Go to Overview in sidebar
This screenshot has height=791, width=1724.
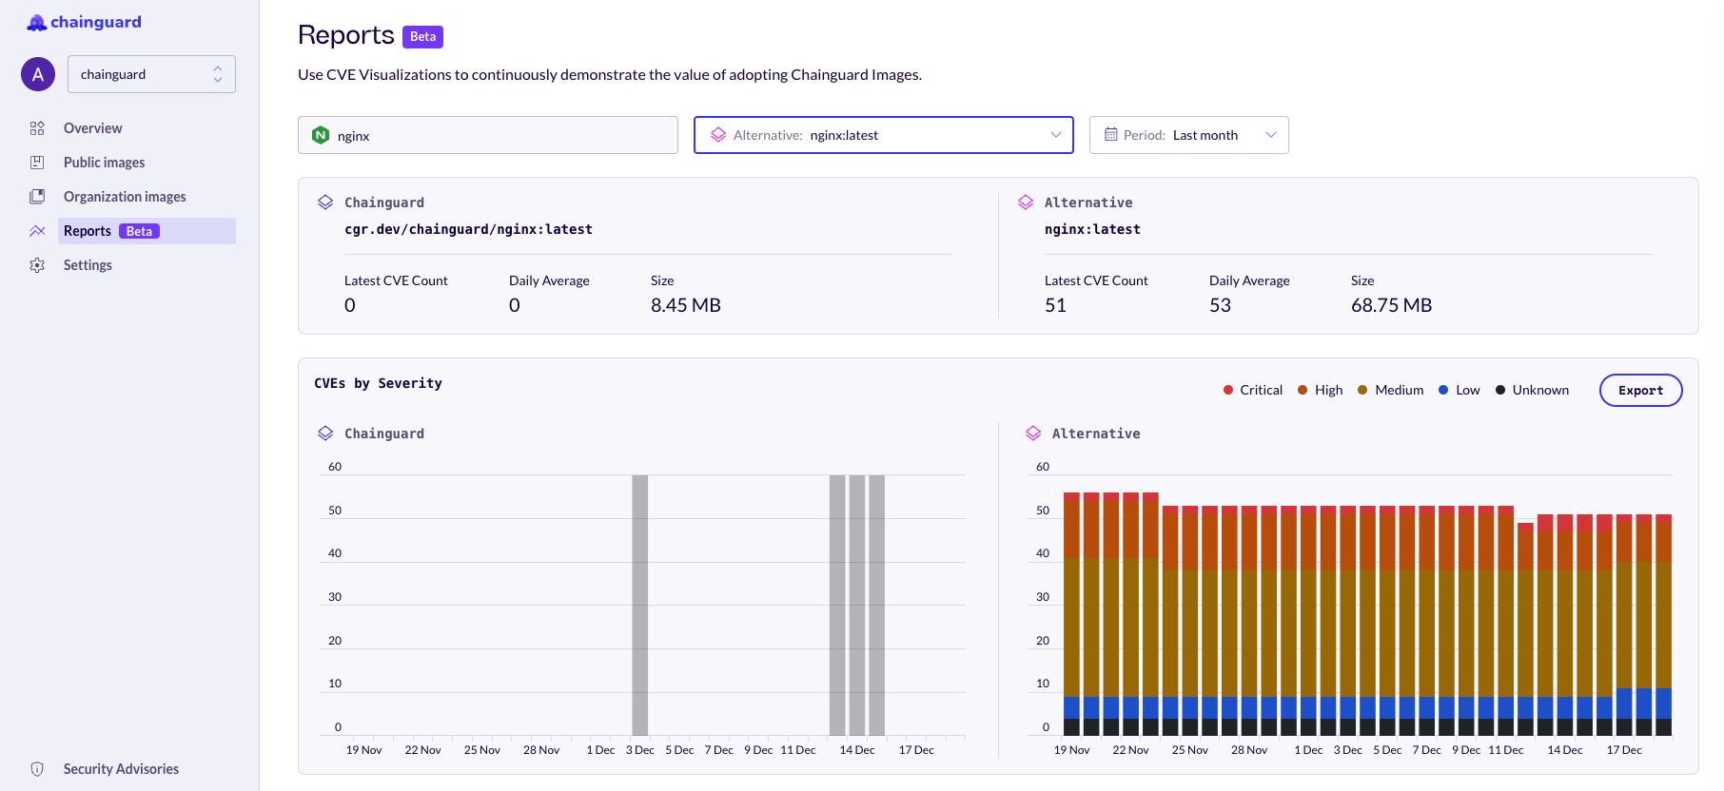click(92, 128)
